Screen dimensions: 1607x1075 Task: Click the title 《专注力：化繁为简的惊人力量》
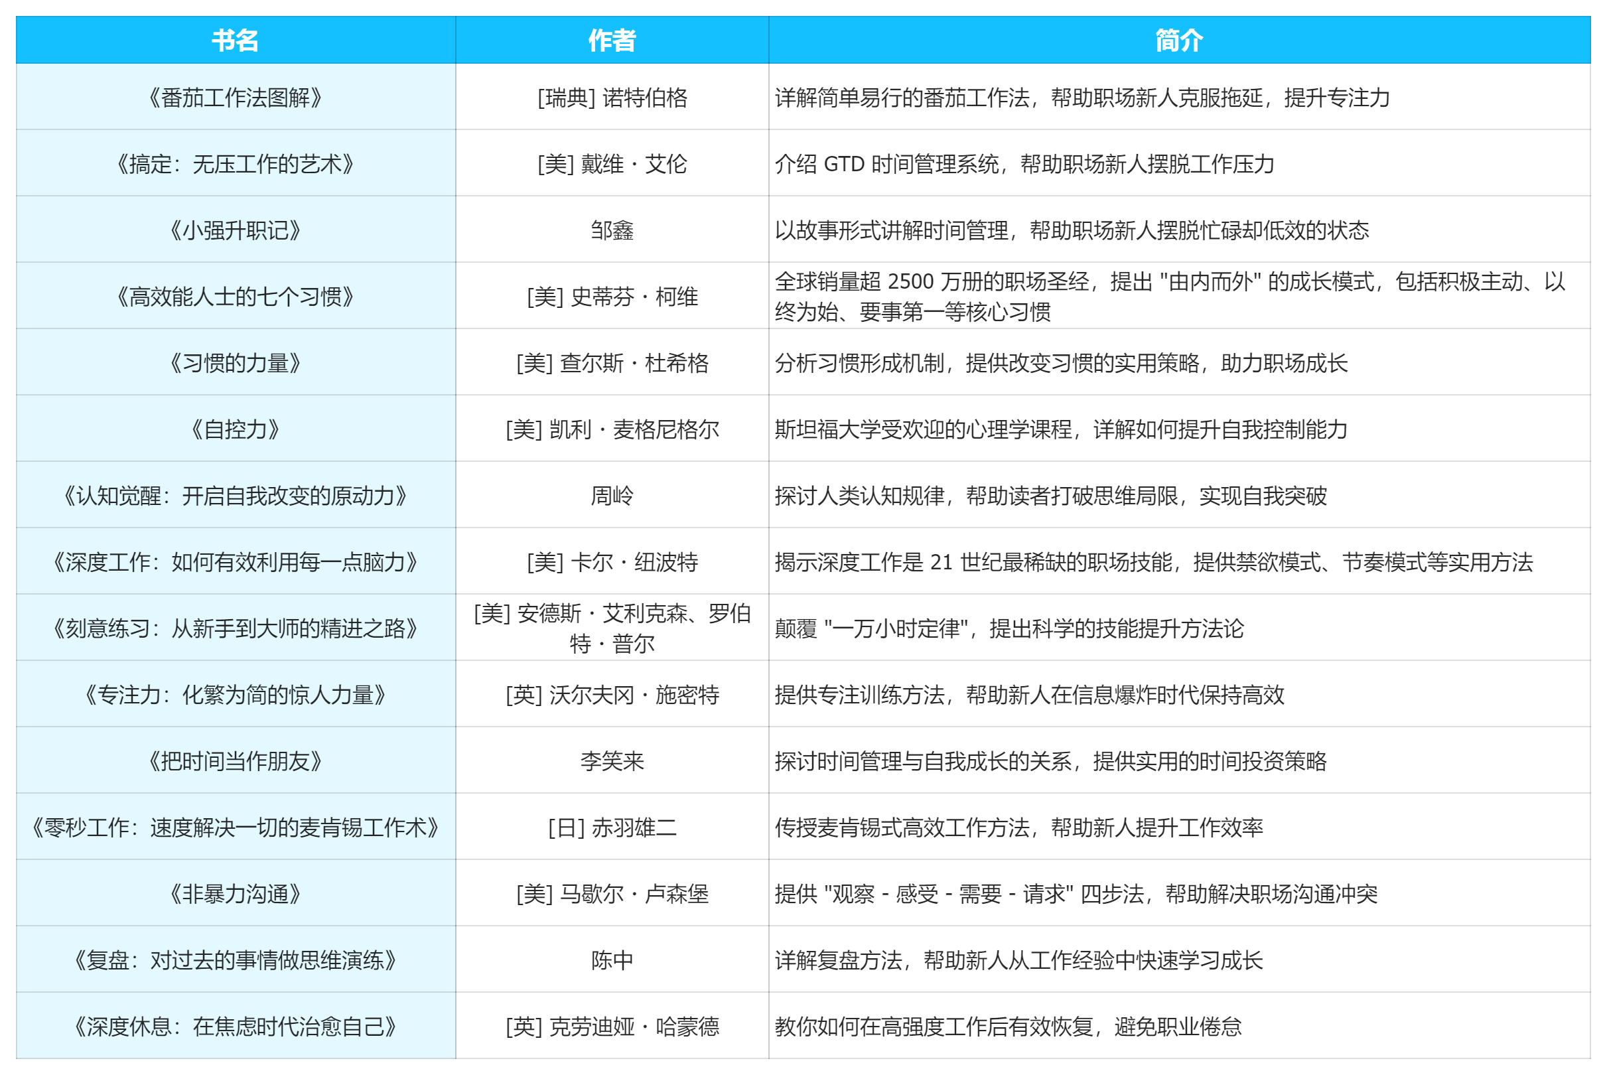(x=233, y=695)
